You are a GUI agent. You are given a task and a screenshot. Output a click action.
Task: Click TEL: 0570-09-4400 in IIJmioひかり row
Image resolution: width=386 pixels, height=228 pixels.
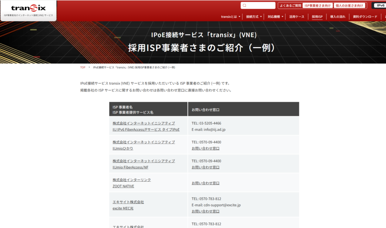[x=206, y=142]
